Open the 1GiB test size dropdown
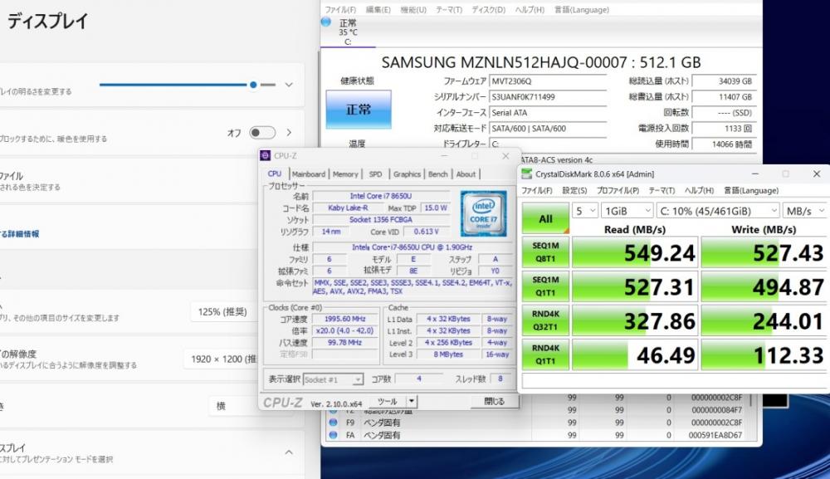Image resolution: width=830 pixels, height=479 pixels. 627,211
